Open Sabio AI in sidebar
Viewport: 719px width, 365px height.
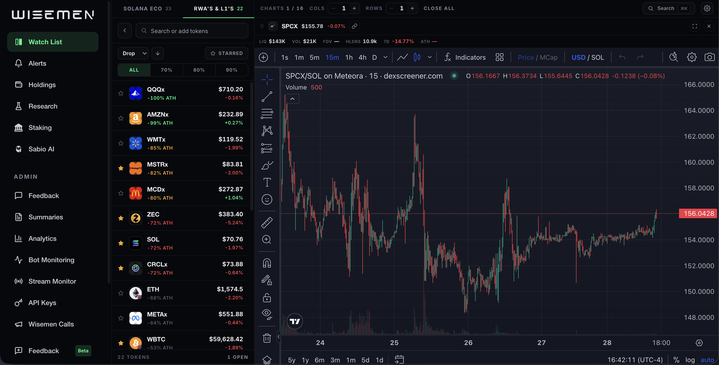pos(53,149)
